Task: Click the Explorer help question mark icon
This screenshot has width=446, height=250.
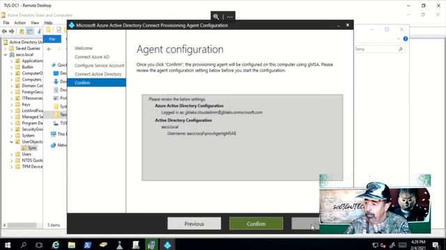Action: click(x=406, y=39)
